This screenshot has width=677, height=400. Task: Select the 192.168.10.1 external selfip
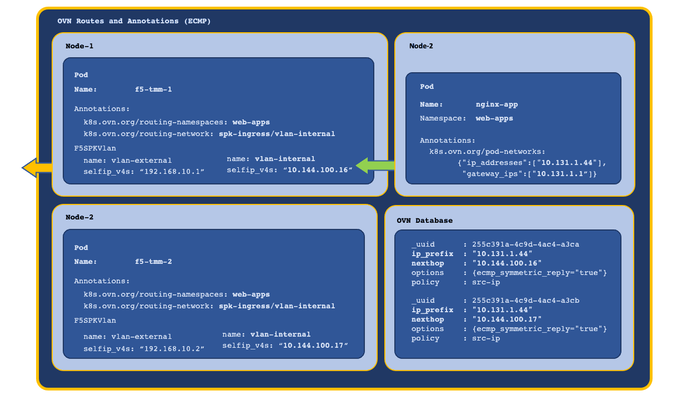172,172
